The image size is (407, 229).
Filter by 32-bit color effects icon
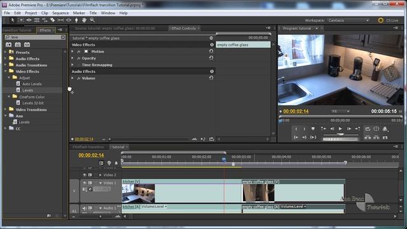pyautogui.click(x=18, y=45)
